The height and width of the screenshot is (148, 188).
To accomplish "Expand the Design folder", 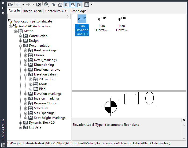I will pyautogui.click(x=20, y=41).
